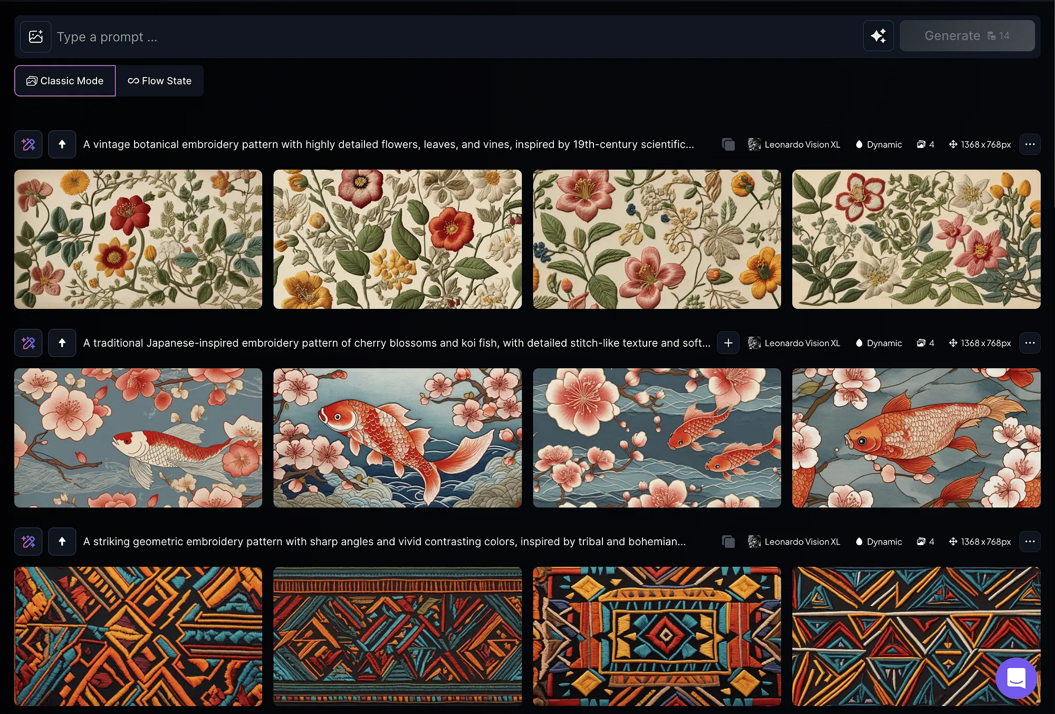Open more options for geometric embroidery row
Screen dimensions: 1055x714
[x=1030, y=541]
